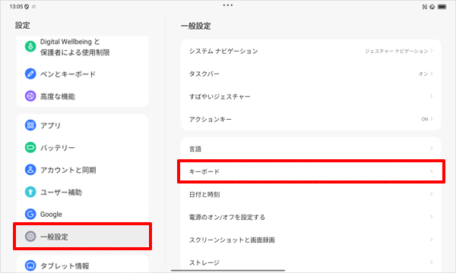Tap the ON value for アクションキー
This screenshot has height=273, width=456.
(425, 119)
